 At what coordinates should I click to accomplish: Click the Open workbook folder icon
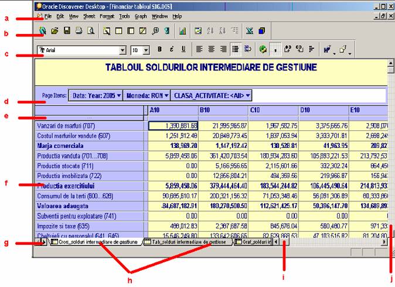coord(55,31)
